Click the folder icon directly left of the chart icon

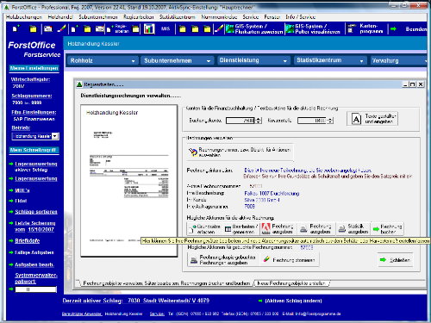point(135,29)
